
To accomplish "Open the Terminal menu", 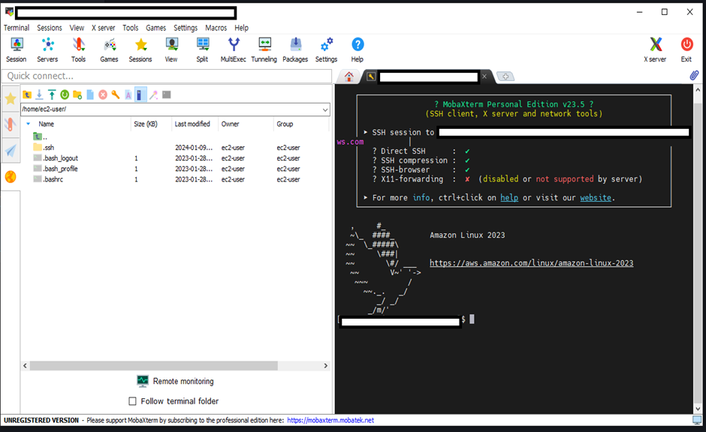I will click(x=17, y=28).
